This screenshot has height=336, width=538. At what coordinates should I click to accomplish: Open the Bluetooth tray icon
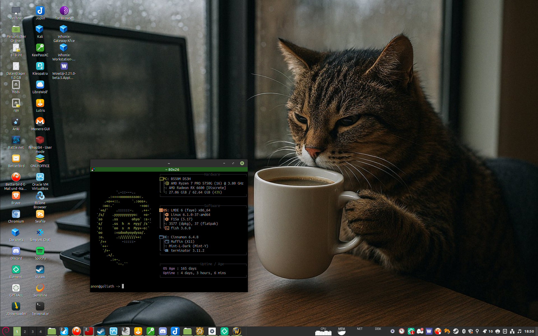(463, 331)
